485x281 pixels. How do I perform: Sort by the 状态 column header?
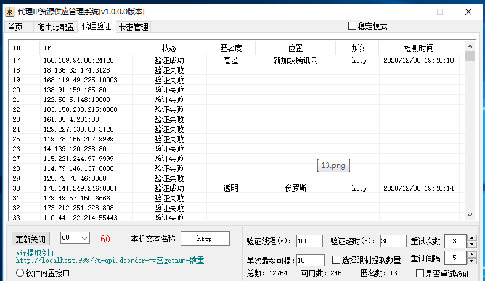pos(169,48)
